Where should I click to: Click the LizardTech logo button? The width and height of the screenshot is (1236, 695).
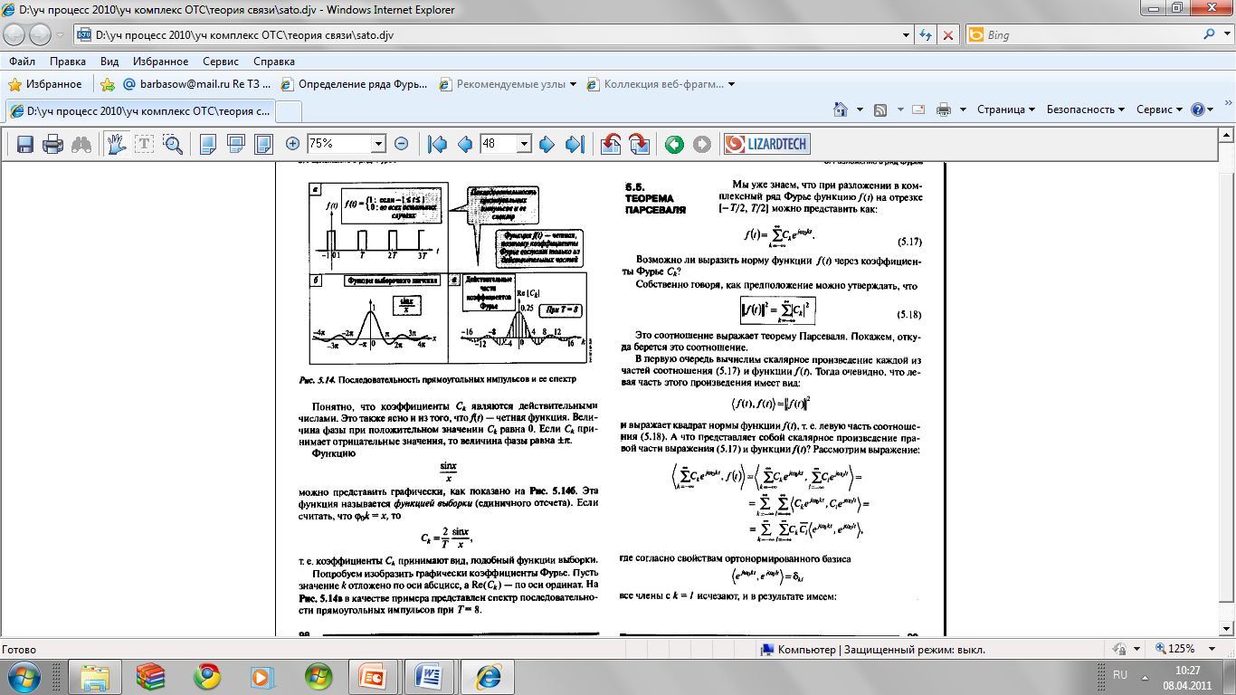click(x=766, y=144)
